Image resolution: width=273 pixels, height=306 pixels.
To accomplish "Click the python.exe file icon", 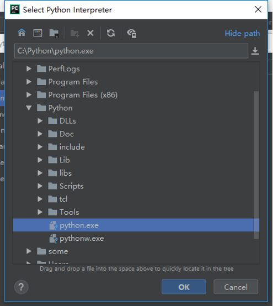I will (53, 225).
